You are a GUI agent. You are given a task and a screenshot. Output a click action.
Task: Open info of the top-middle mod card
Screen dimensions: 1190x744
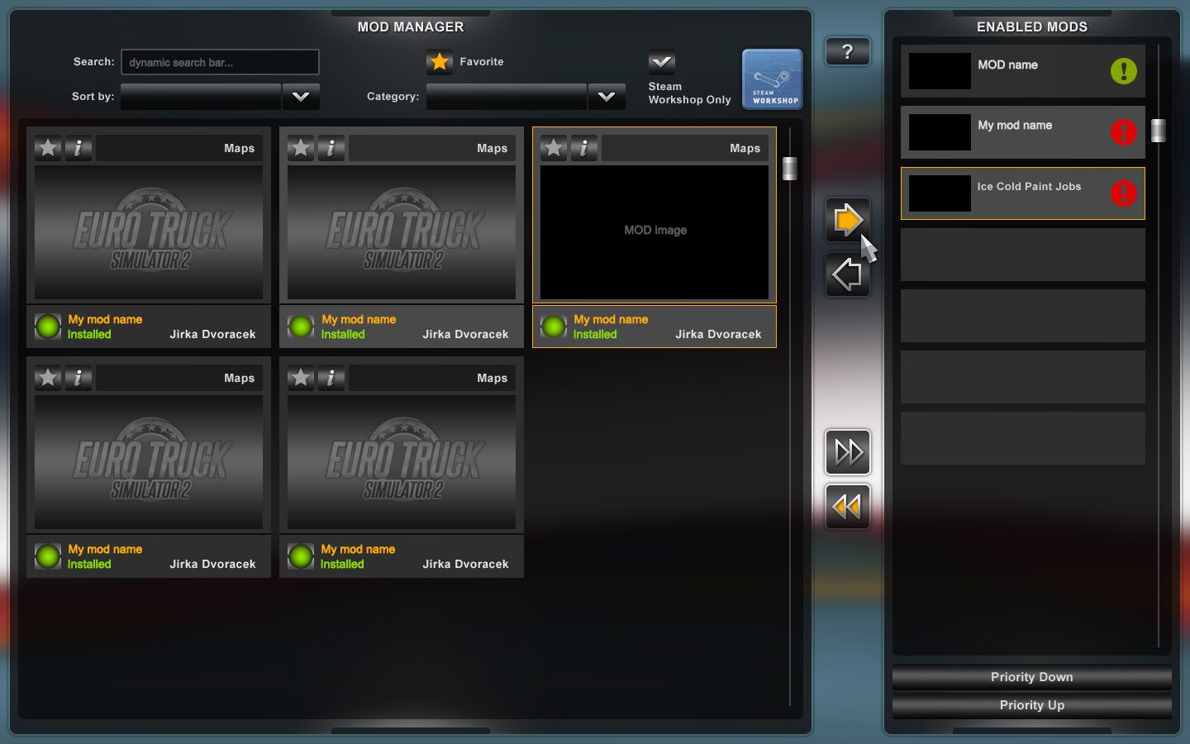331,148
